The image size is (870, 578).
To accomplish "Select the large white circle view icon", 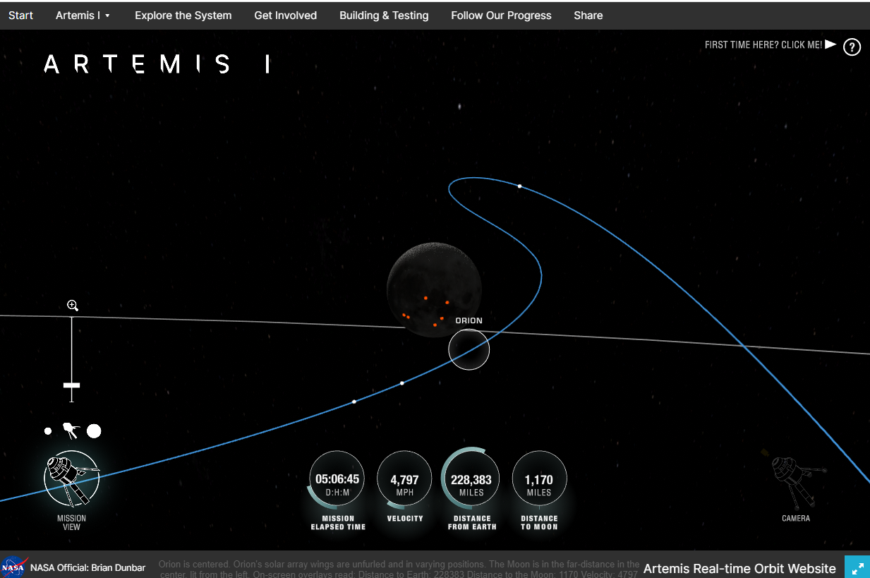I will pos(94,431).
